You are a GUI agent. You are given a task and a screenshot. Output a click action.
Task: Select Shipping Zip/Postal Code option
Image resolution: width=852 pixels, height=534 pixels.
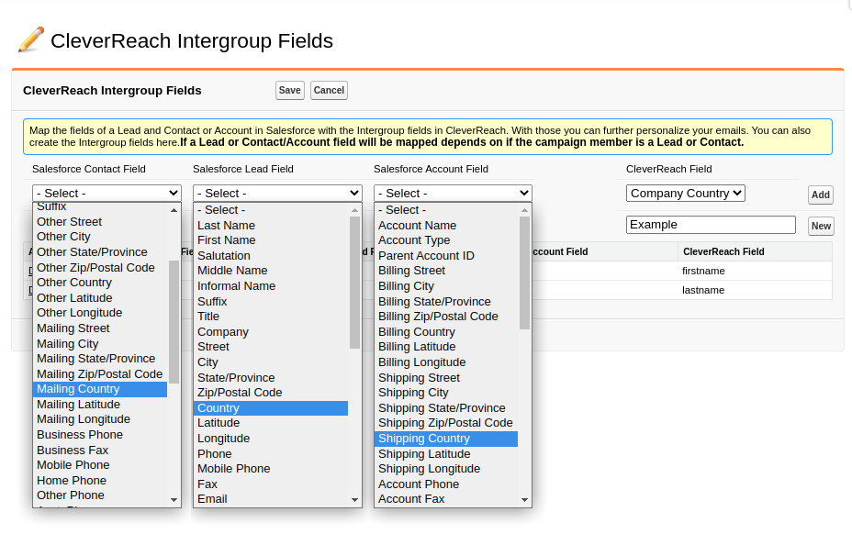[446, 423]
